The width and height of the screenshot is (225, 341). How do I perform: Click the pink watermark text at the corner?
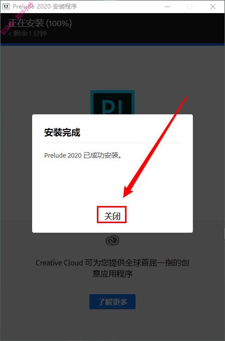pyautogui.click(x=16, y=18)
